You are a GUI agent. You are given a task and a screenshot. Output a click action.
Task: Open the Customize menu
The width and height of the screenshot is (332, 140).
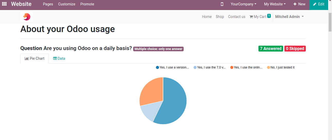tap(67, 4)
